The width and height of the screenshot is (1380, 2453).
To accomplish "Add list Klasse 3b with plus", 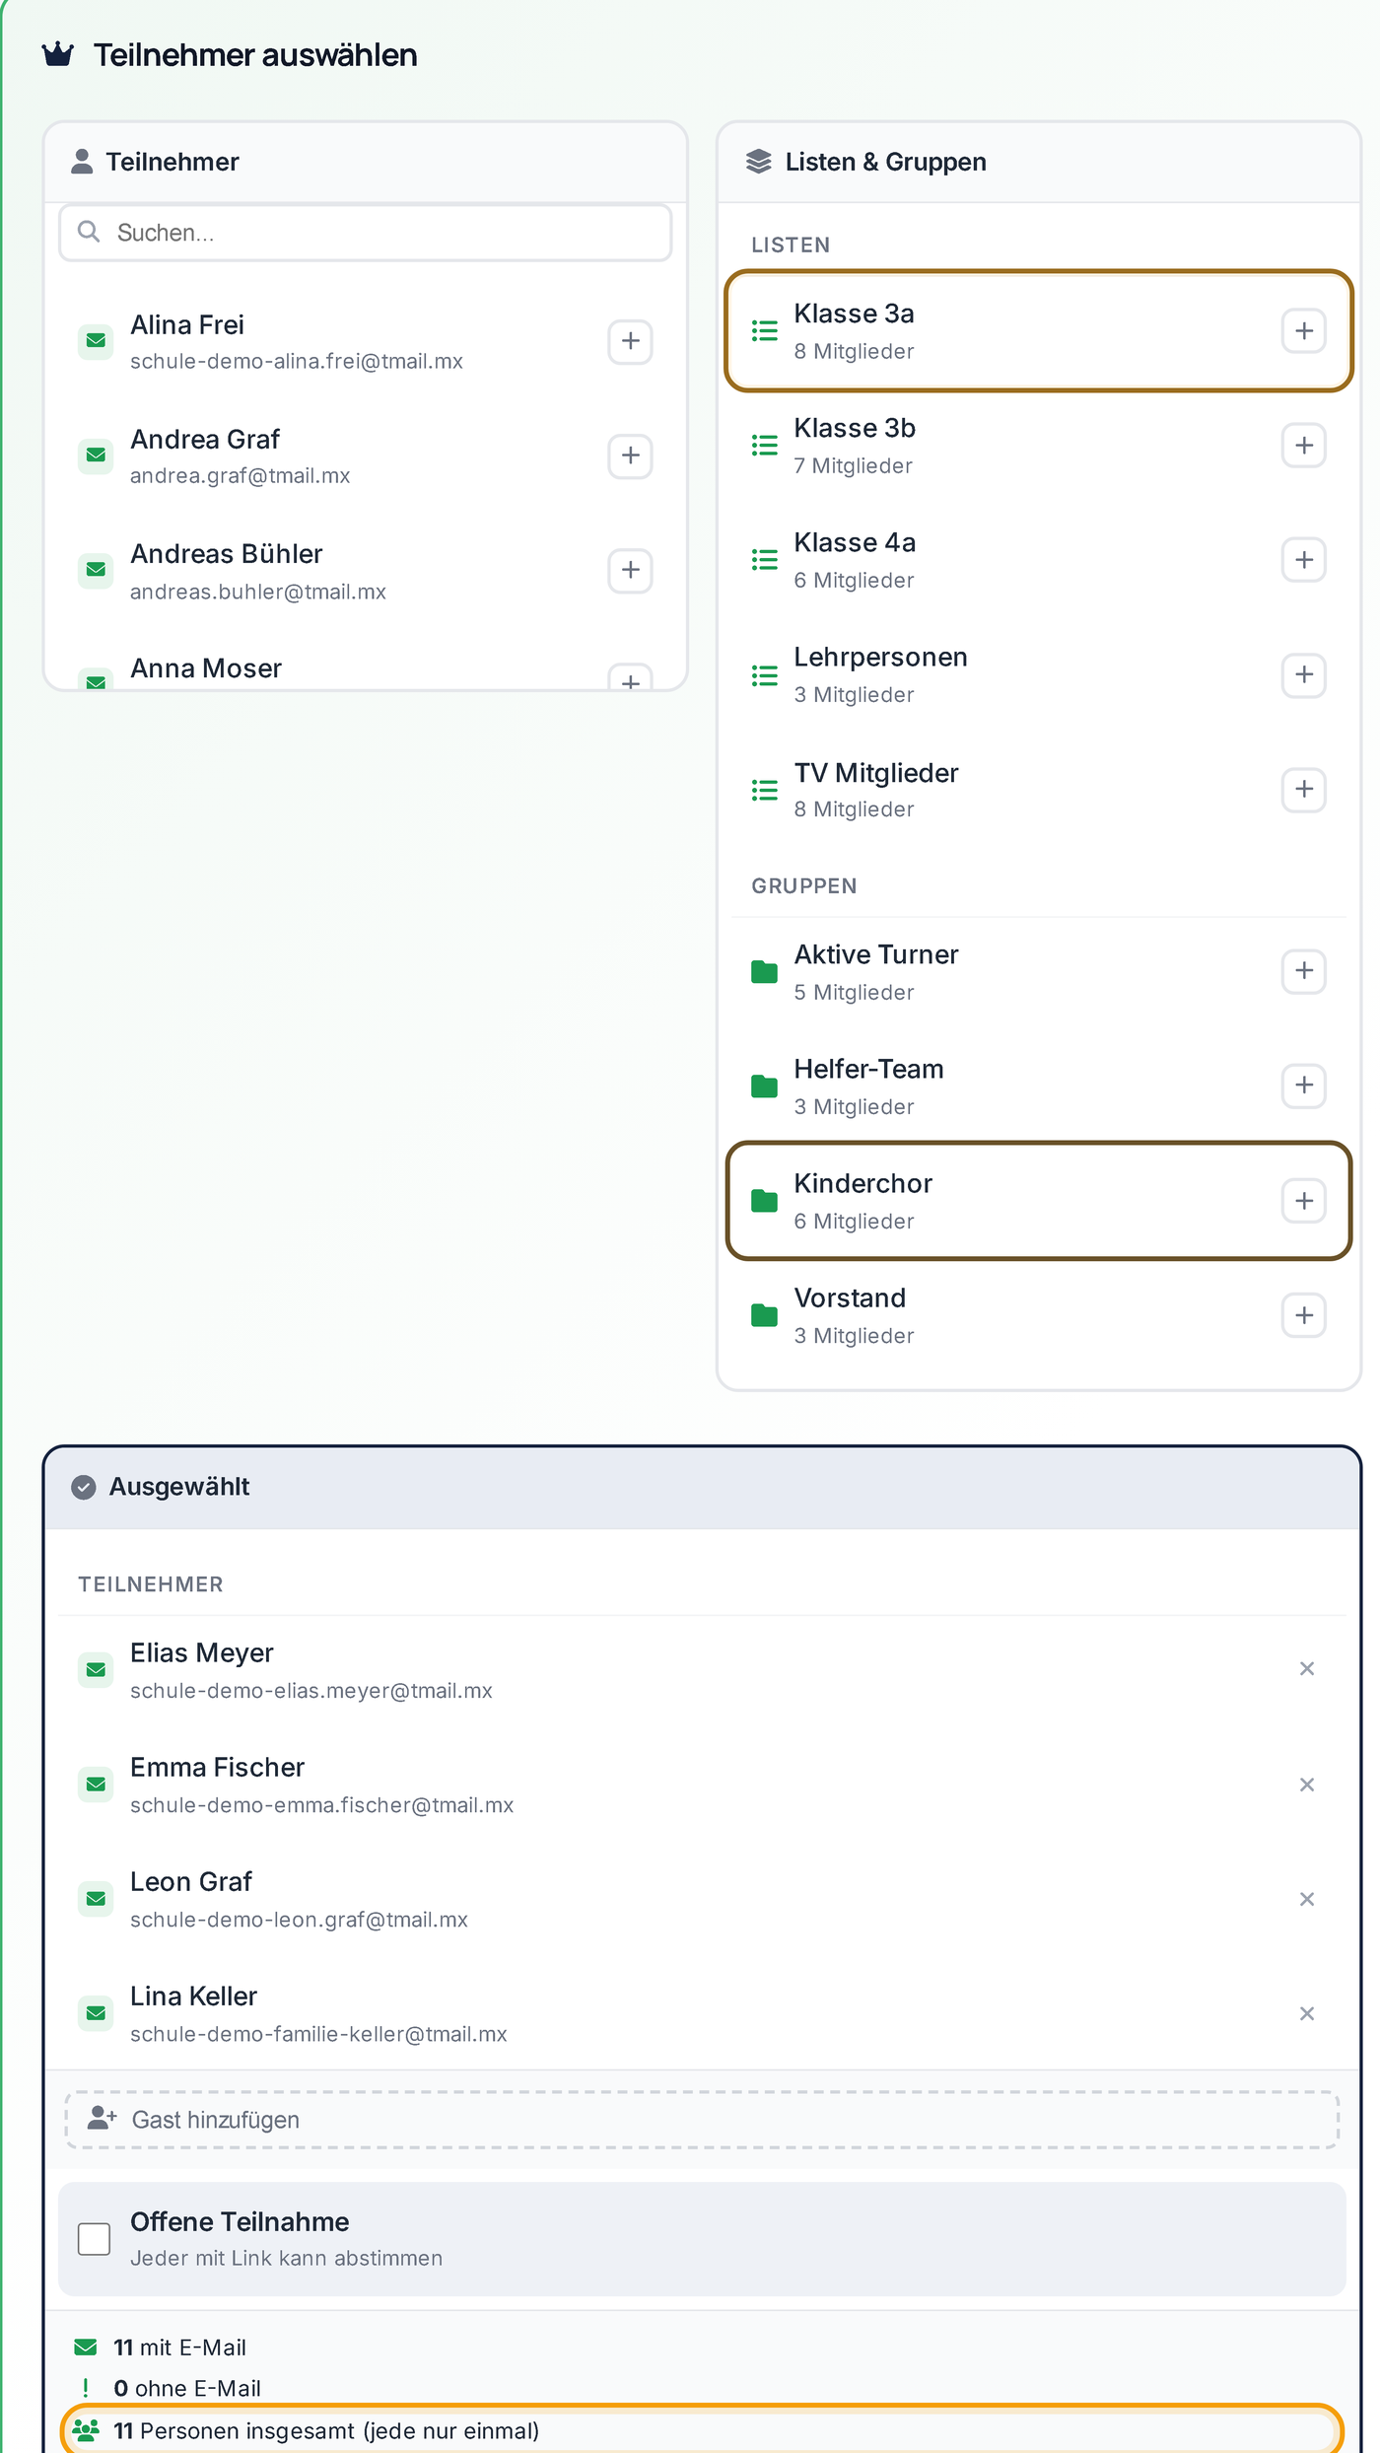I will 1303,445.
